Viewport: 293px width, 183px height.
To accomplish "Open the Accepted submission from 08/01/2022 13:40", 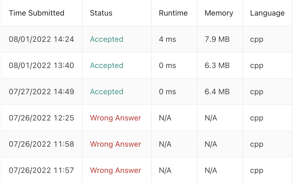I will pos(106,66).
